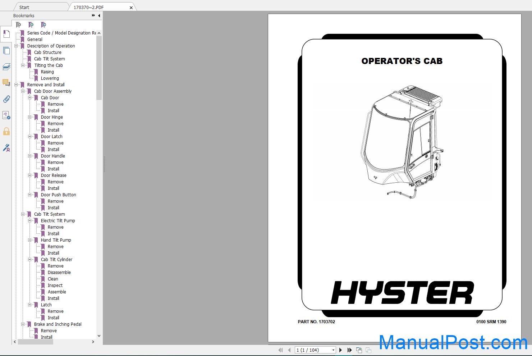This screenshot has width=532, height=356.
Task: Open the Page Thumbnails panel icon
Action: [6, 51]
